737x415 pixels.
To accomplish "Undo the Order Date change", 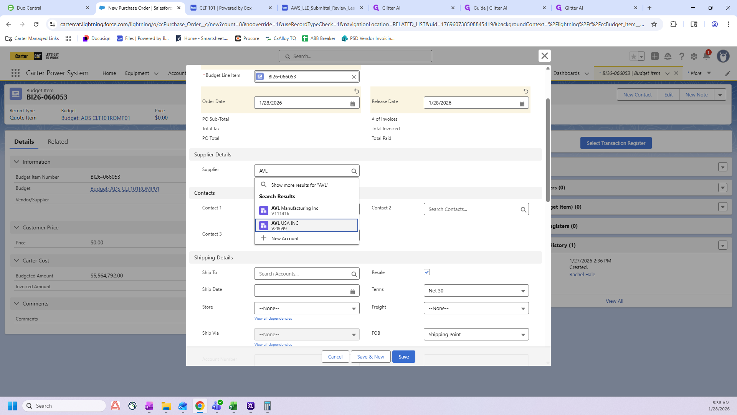I will pyautogui.click(x=357, y=91).
